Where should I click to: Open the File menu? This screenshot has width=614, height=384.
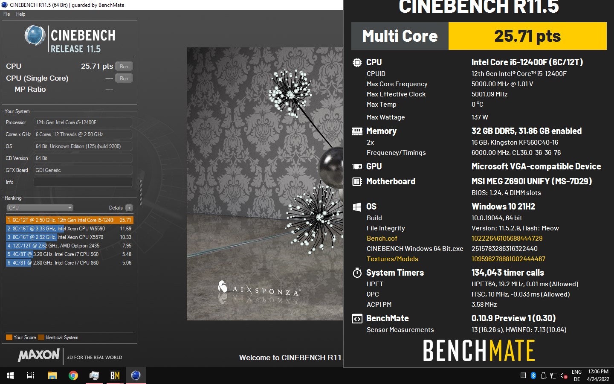tap(6, 14)
